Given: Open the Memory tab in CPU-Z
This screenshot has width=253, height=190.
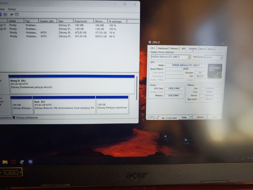Looking at the screenshot, I should pyautogui.click(x=174, y=49).
